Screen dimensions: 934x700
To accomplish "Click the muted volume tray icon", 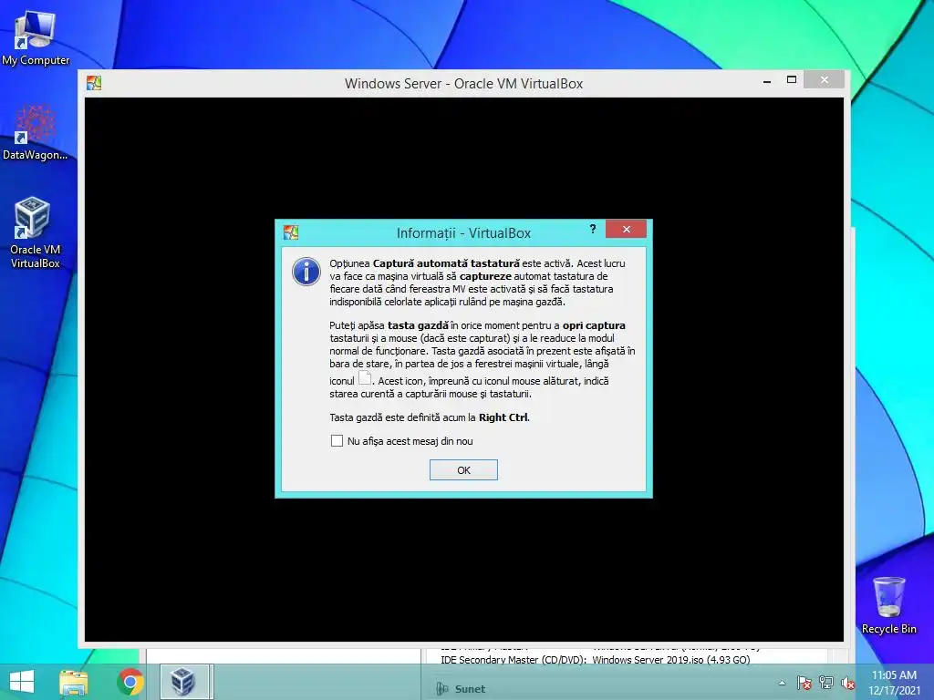I will pos(847,683).
